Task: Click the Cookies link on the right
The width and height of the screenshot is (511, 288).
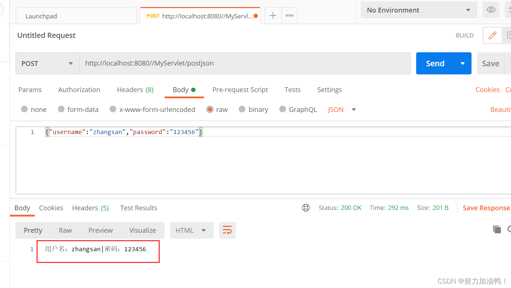Action: pyautogui.click(x=488, y=89)
